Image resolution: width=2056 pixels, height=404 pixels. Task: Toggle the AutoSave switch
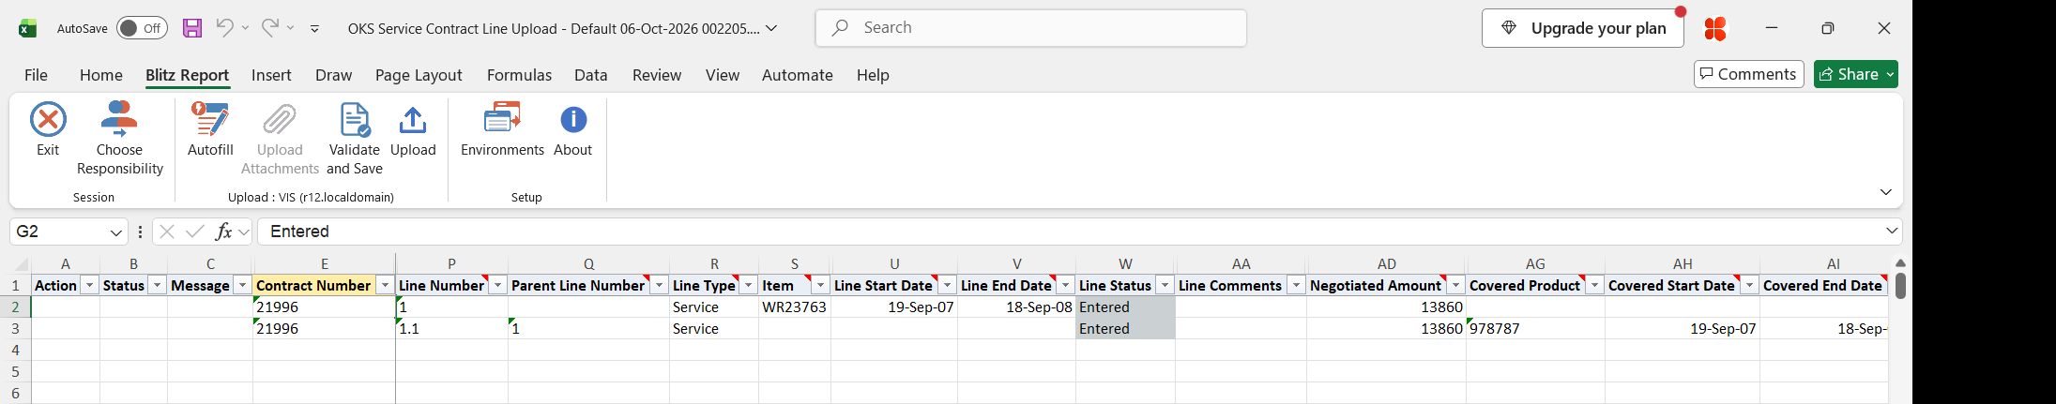pyautogui.click(x=142, y=28)
